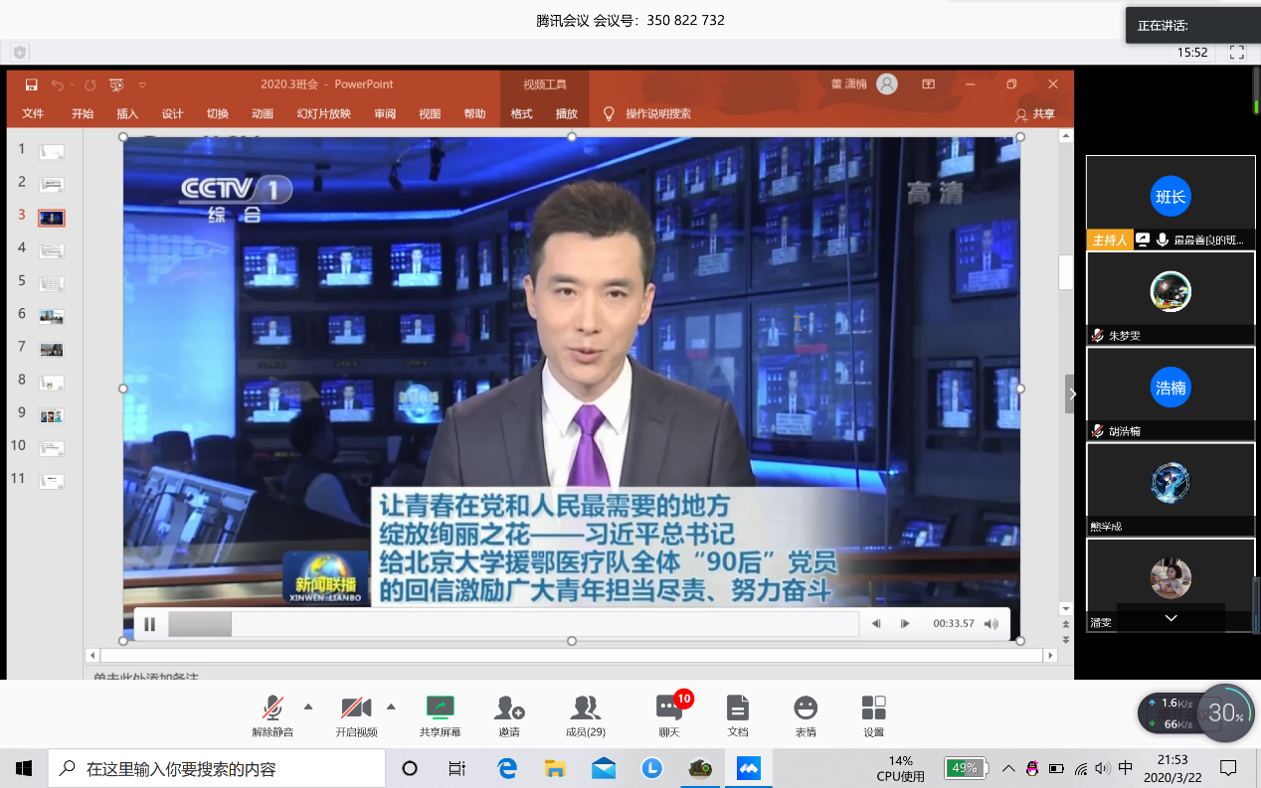Open the 邀请 invite icon
This screenshot has width=1261, height=788.
pyautogui.click(x=509, y=715)
